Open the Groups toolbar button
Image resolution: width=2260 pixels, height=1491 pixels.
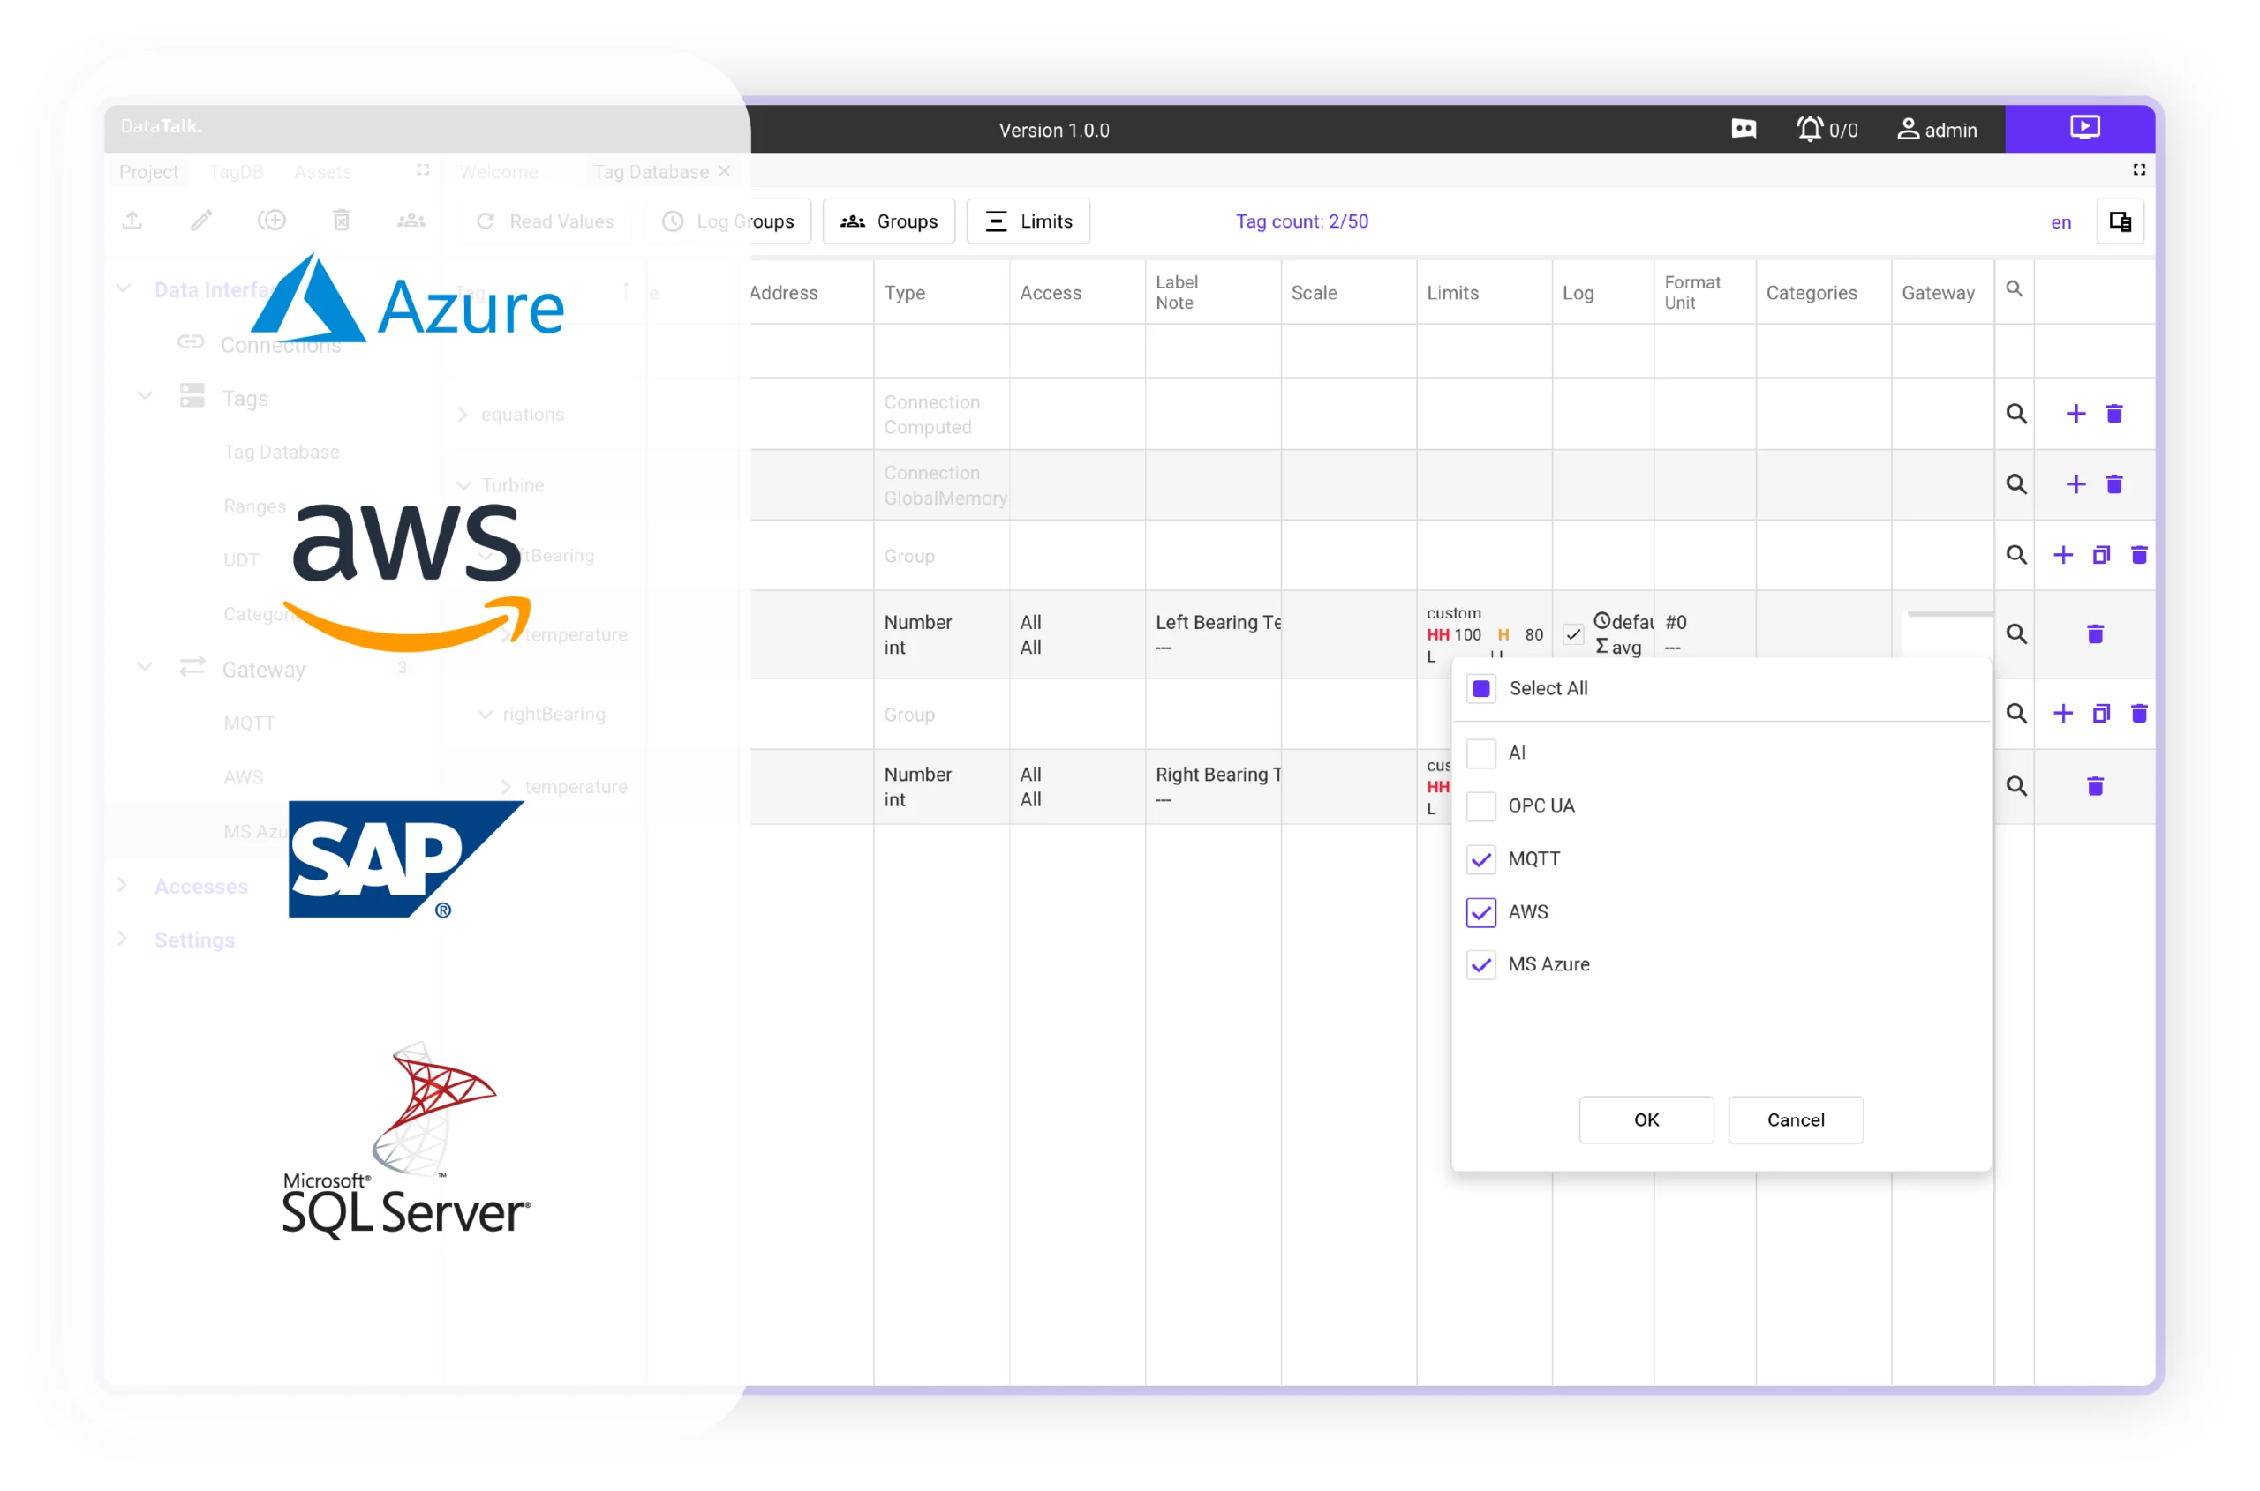889,221
